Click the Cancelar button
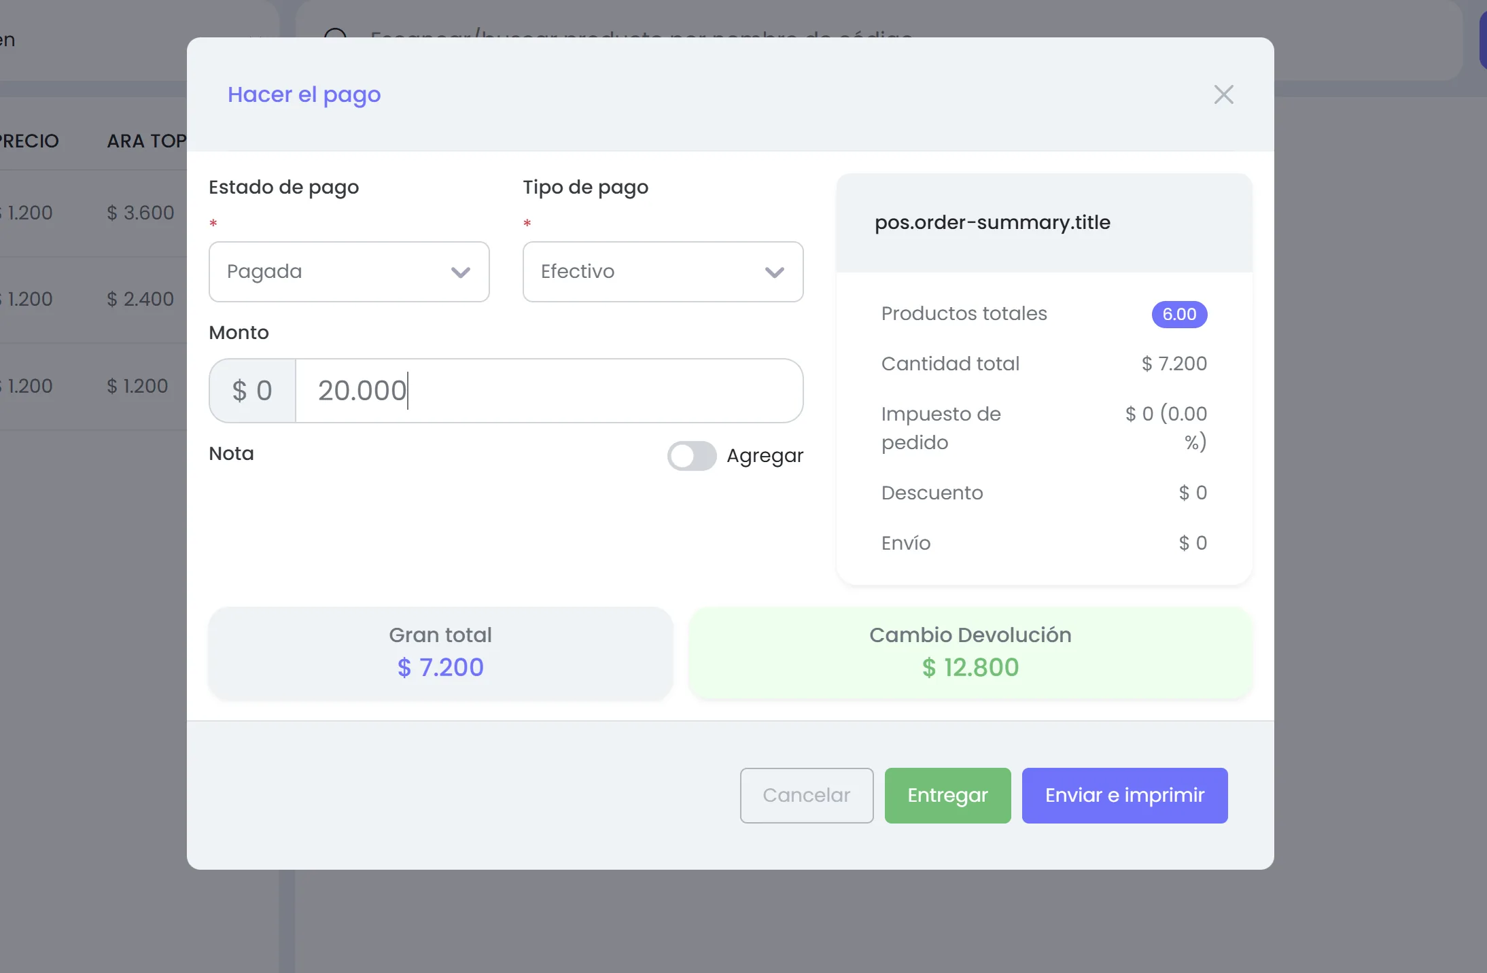 pos(806,796)
